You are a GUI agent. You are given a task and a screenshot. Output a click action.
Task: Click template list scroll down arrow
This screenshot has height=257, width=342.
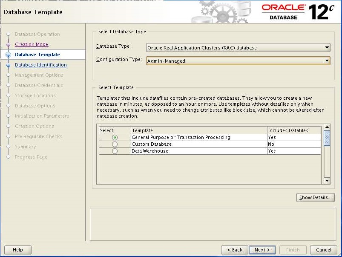point(327,181)
